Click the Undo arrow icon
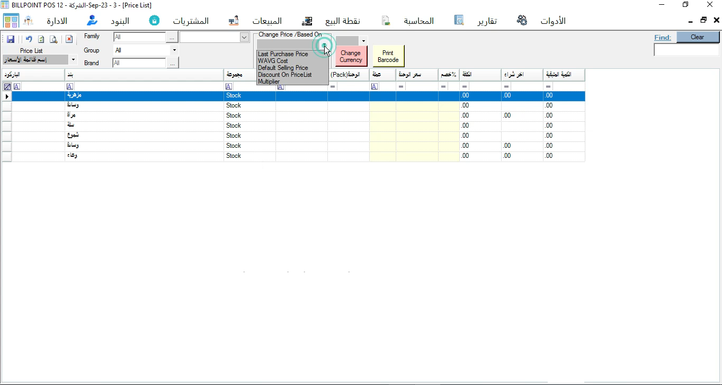Screen dimensions: 722x385 point(29,39)
